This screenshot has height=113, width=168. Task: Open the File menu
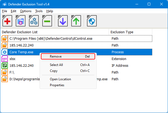click(x=4, y=11)
